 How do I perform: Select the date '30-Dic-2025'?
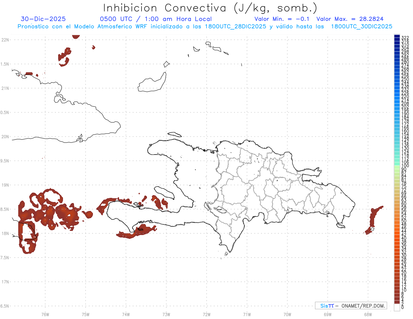pos(43,19)
